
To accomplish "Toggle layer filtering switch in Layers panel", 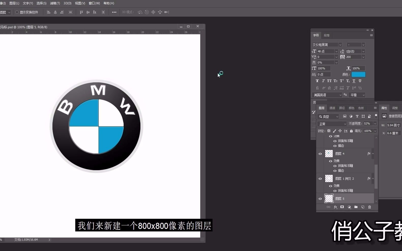I will click(x=376, y=116).
